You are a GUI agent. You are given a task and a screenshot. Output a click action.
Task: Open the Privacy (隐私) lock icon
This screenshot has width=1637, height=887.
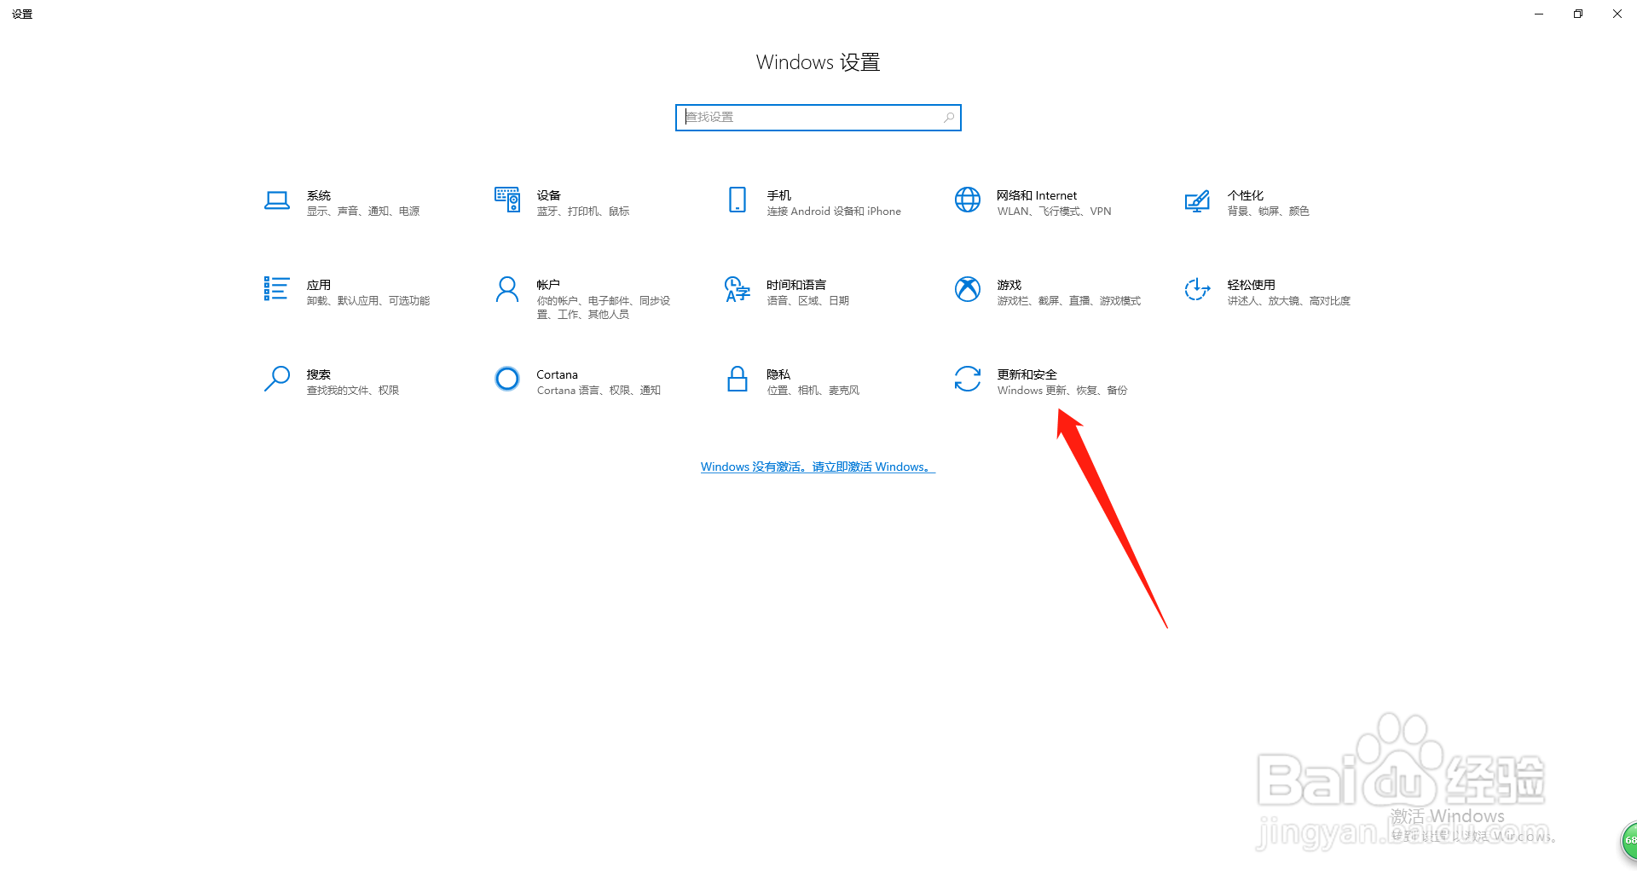click(738, 379)
